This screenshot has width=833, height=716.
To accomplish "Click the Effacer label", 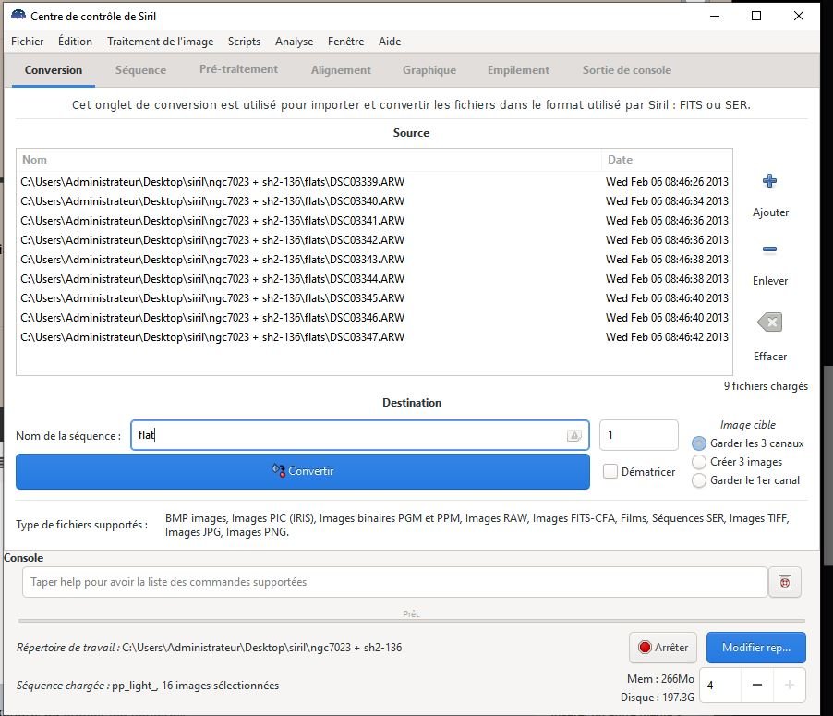I will click(x=770, y=357).
